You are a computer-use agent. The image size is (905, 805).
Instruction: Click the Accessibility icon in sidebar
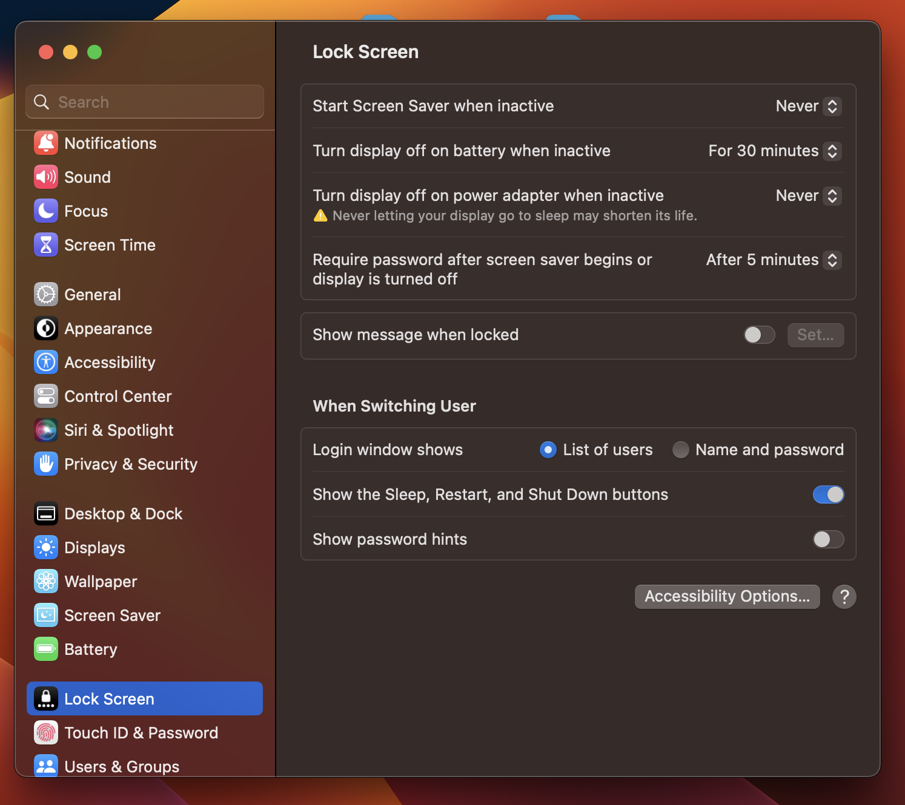coord(46,363)
